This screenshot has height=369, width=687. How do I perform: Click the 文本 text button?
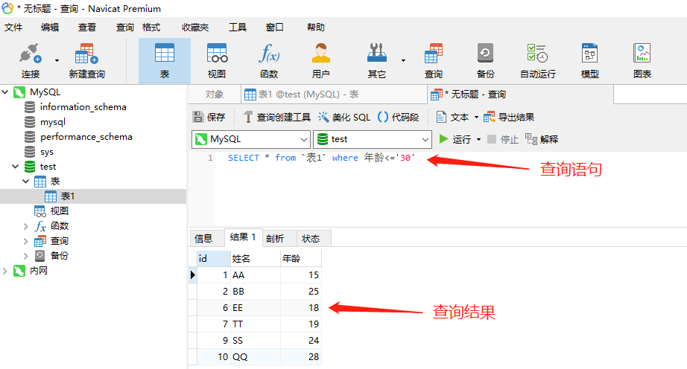[453, 117]
